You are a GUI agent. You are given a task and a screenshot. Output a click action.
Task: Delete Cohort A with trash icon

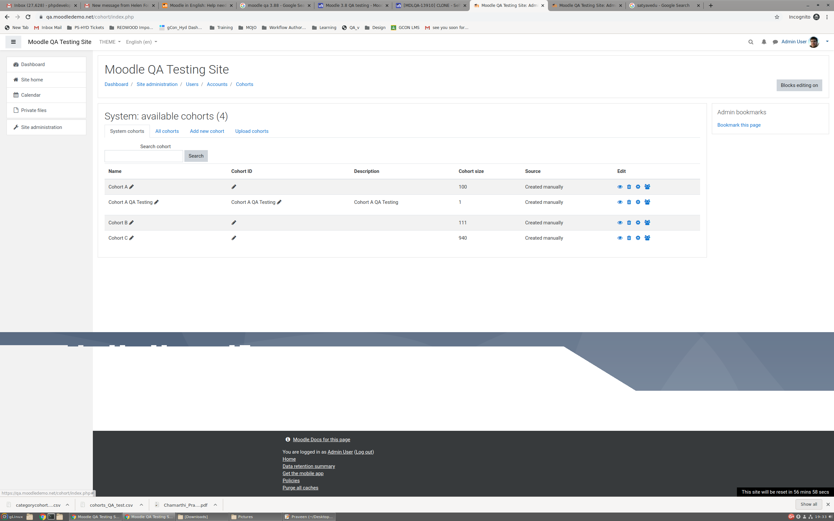629,187
